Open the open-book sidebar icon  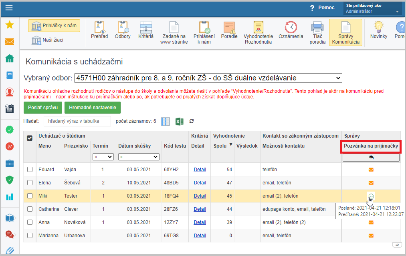(x=10, y=218)
